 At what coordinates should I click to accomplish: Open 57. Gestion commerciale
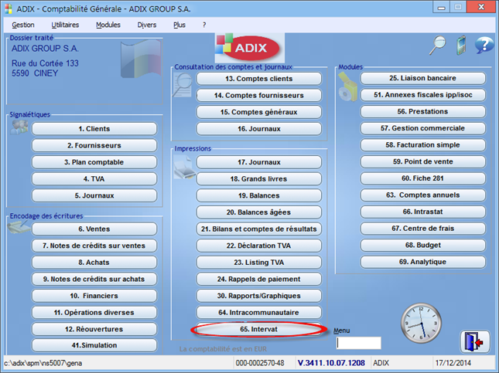pyautogui.click(x=423, y=128)
